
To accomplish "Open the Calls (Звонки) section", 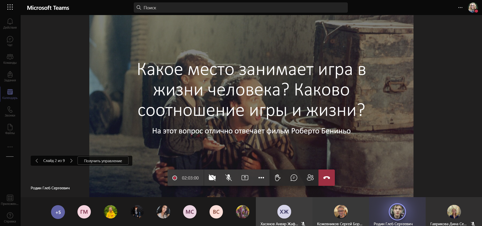I will (10, 111).
